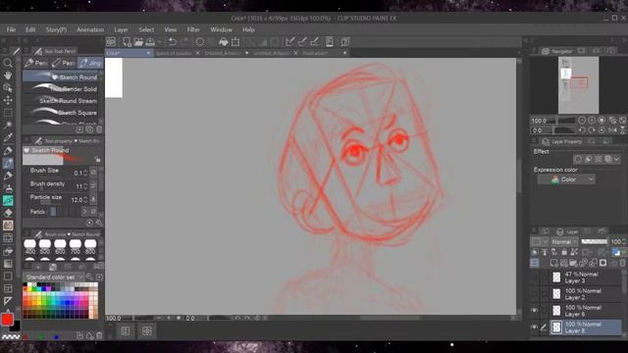
Task: Select the red main color swatch
Action: [x=7, y=319]
